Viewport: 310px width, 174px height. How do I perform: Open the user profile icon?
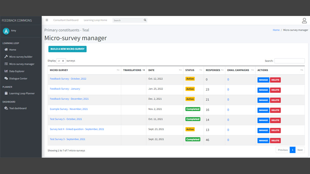click(x=304, y=21)
